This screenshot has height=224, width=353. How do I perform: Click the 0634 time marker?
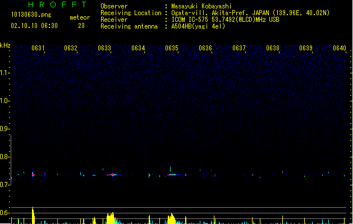(138, 48)
